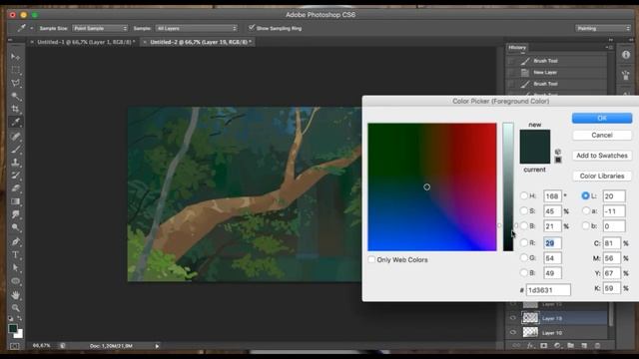Click the Add to Swatches button
The height and width of the screenshot is (359, 639).
tap(602, 156)
